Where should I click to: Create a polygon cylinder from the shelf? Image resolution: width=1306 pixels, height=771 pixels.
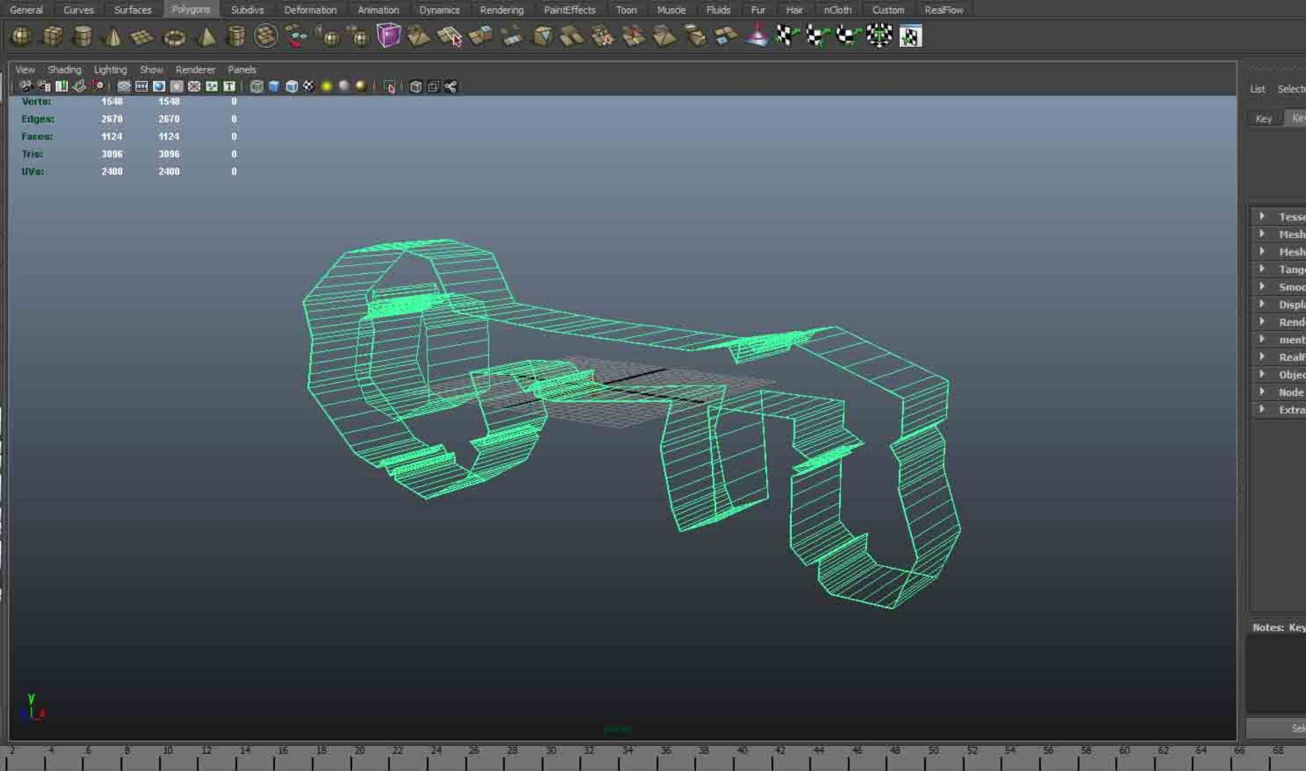[83, 36]
